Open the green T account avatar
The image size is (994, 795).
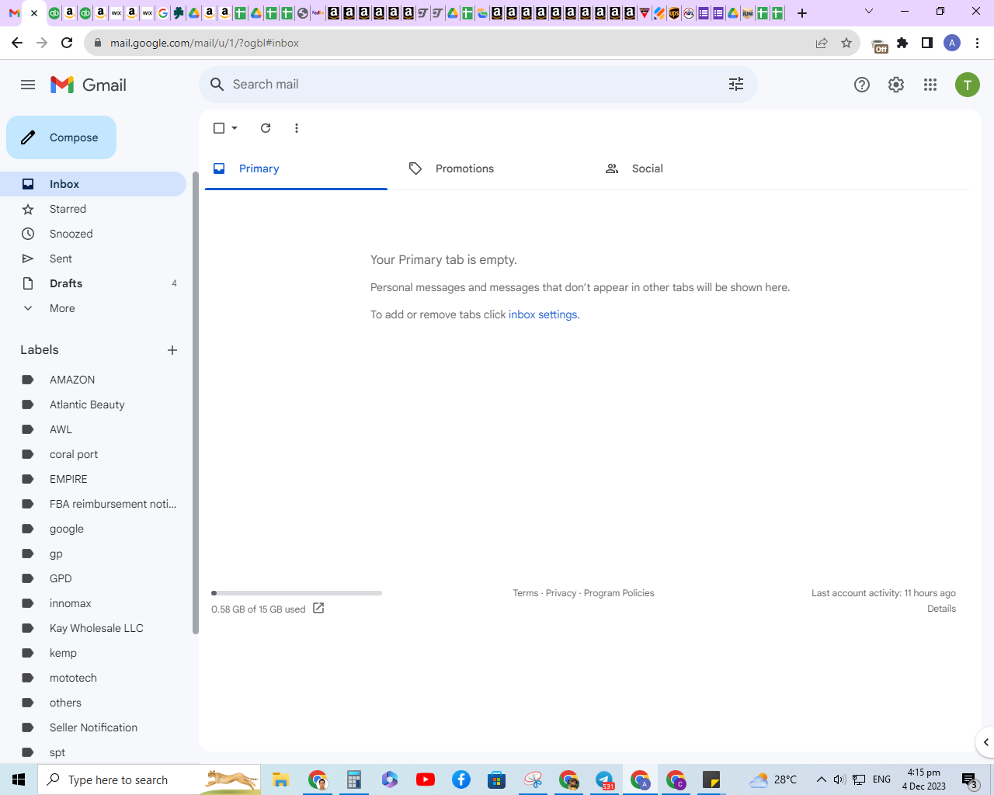pos(968,85)
